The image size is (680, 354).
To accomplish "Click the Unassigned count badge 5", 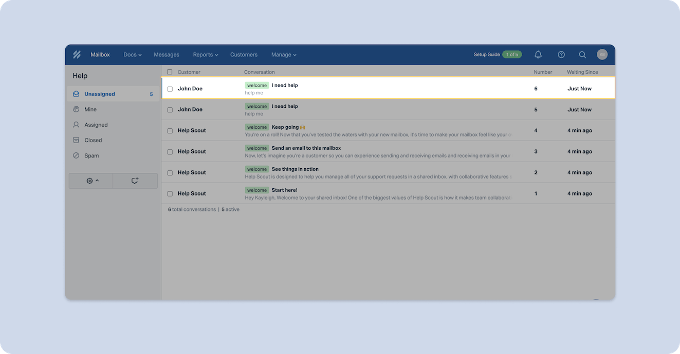I will (x=151, y=94).
